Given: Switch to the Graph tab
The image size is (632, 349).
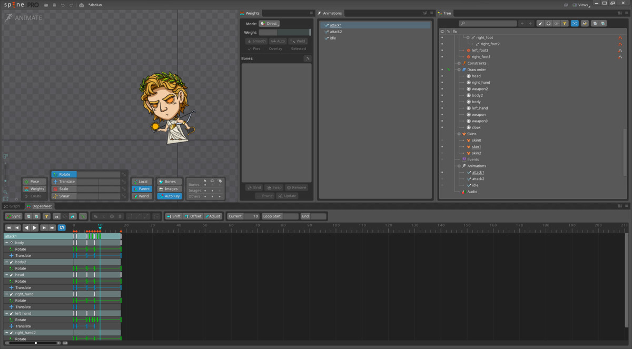Looking at the screenshot, I should 12,206.
